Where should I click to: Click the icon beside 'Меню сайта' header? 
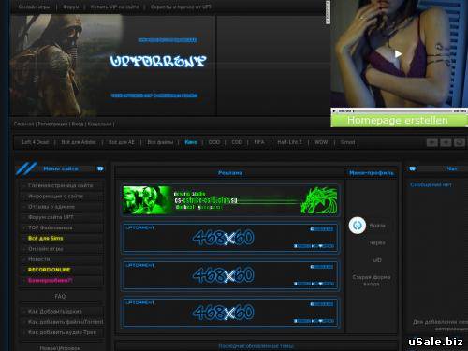(100, 168)
